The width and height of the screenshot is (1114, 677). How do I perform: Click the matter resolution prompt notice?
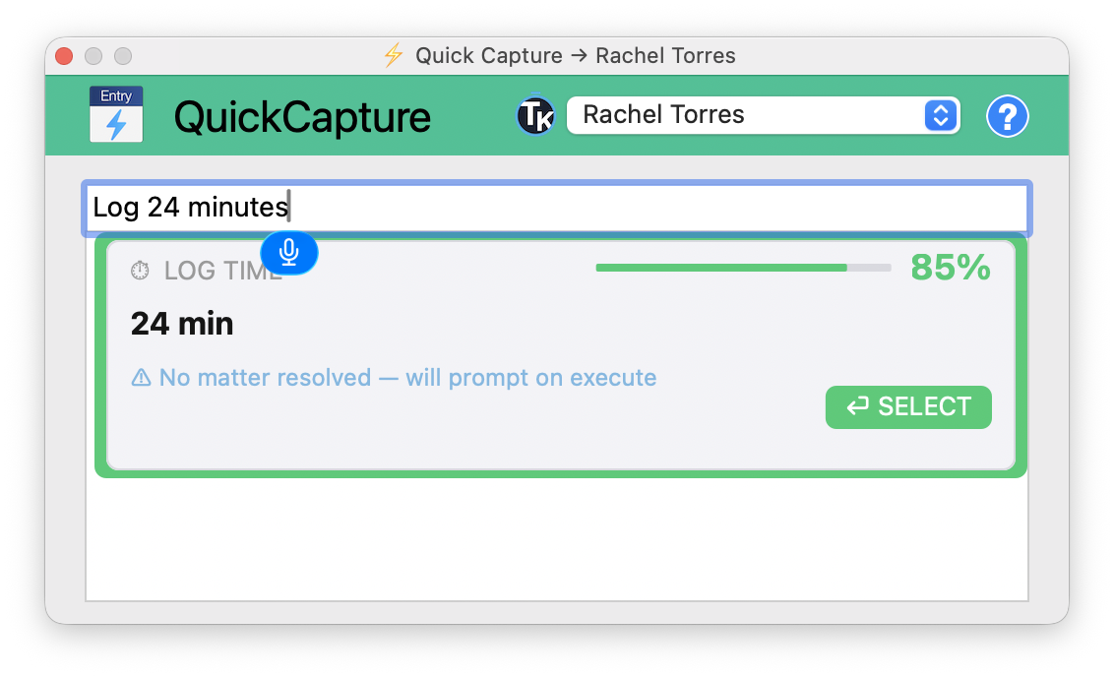coord(394,378)
